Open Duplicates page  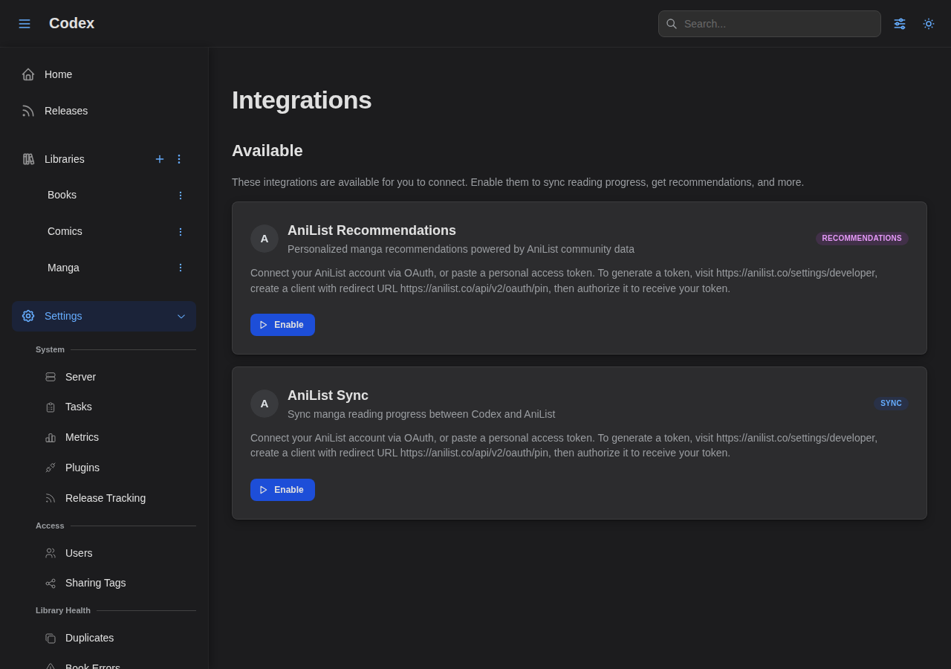(x=116, y=638)
